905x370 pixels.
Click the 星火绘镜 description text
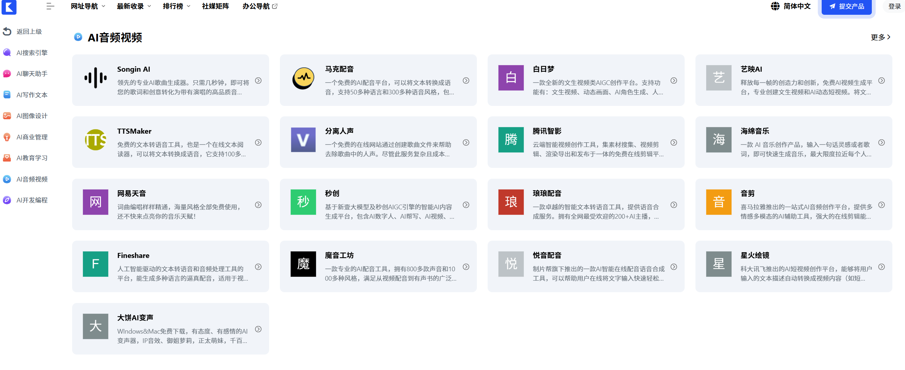(806, 274)
